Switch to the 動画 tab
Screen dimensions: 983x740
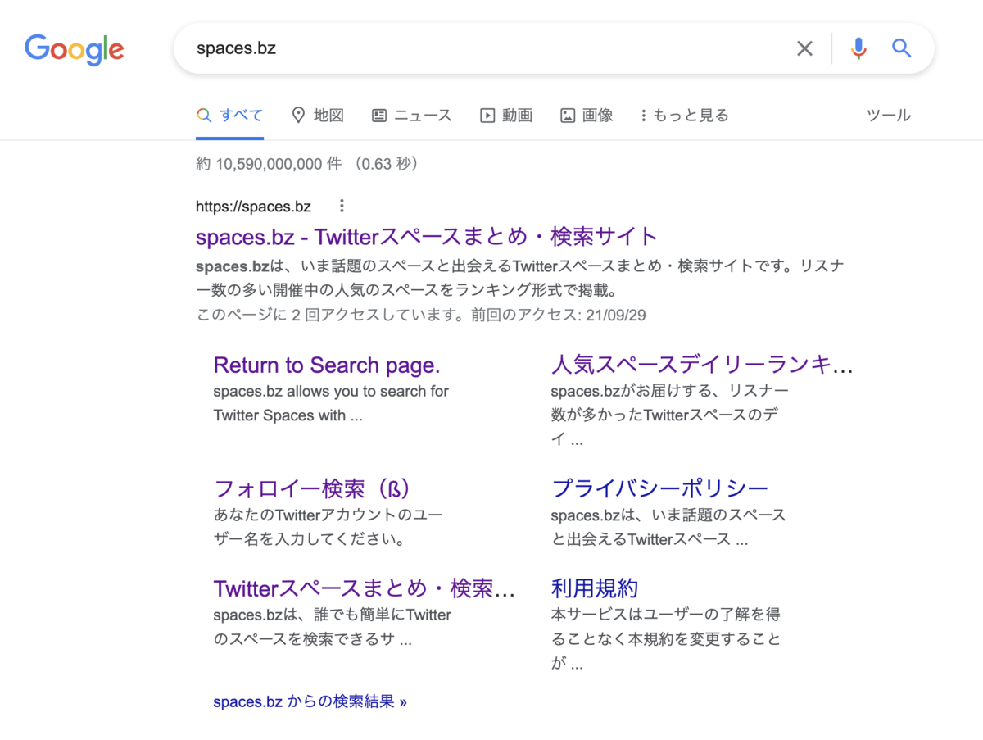point(506,116)
